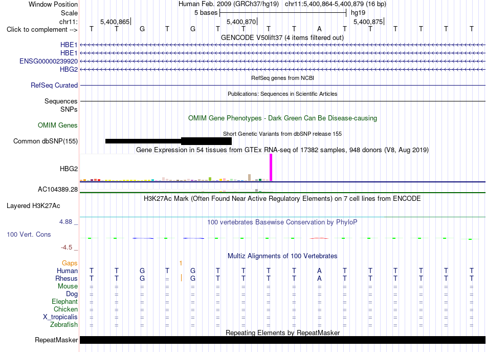Click 'RefSeq genes from NCBI' track title

[x=283, y=78]
